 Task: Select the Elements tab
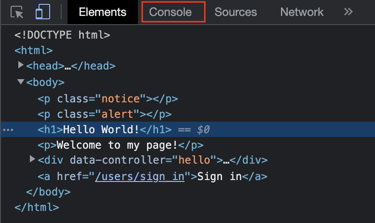click(x=102, y=12)
